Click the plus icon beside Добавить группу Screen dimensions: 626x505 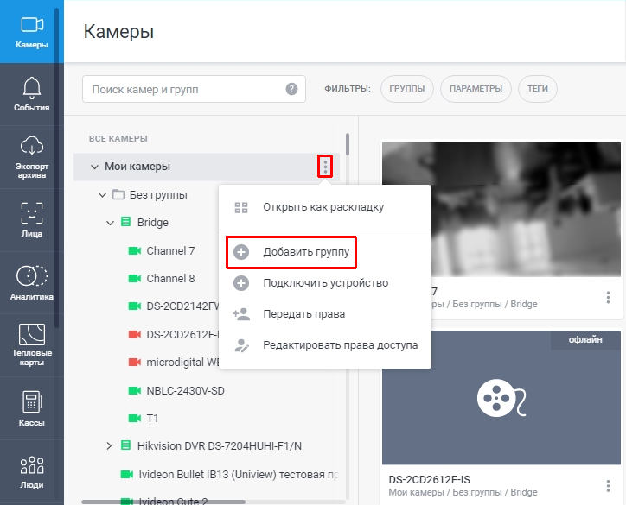tap(241, 252)
